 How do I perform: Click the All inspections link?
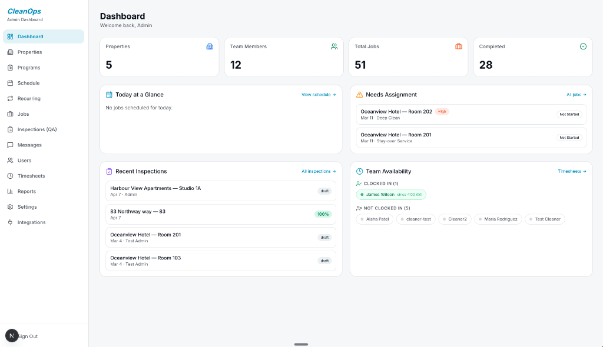click(x=318, y=171)
